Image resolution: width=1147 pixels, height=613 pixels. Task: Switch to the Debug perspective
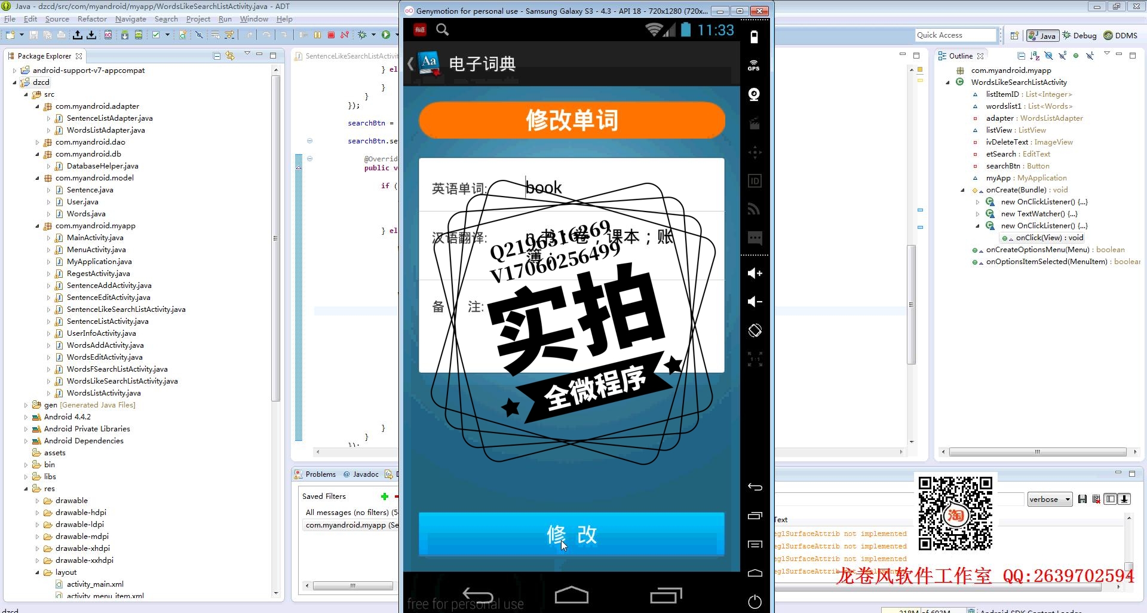(1079, 36)
